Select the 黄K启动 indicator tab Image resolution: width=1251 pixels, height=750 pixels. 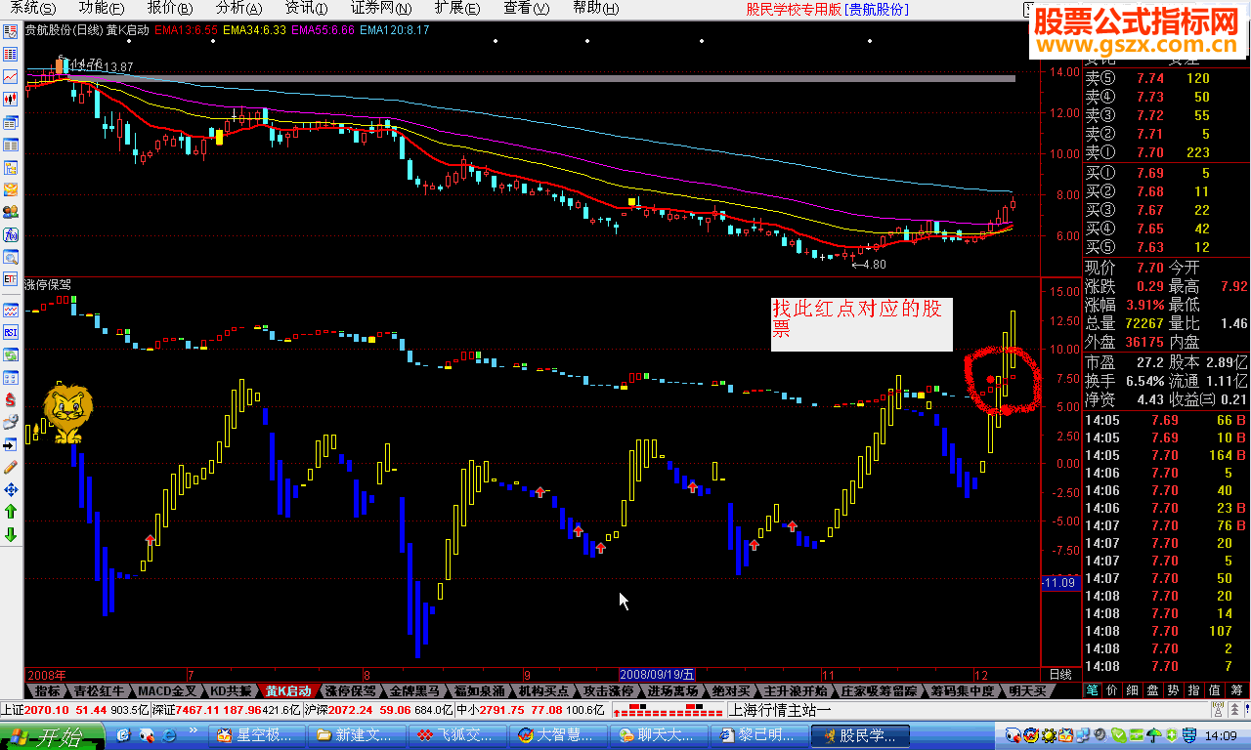[x=289, y=690]
